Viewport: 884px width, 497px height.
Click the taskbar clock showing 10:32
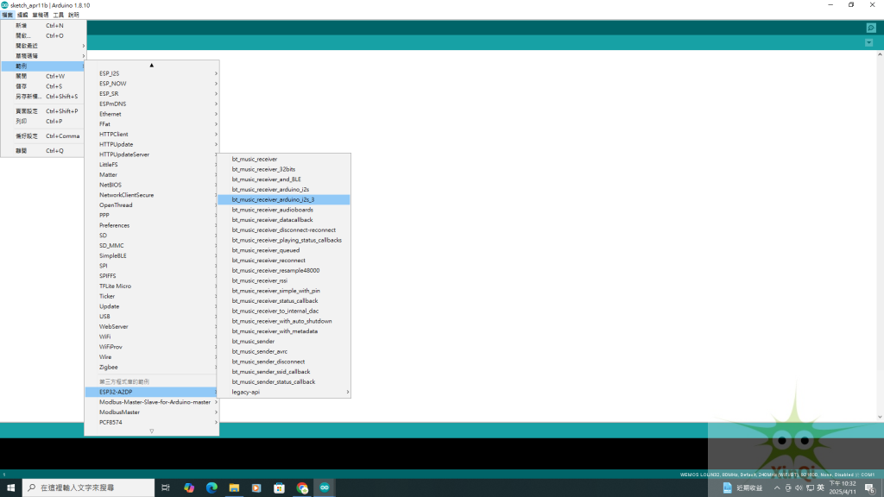843,488
